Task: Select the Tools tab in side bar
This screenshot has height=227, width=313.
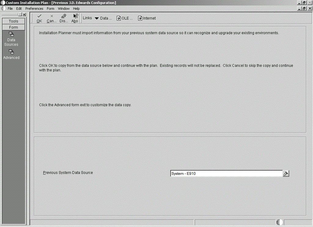Action: pyautogui.click(x=13, y=21)
